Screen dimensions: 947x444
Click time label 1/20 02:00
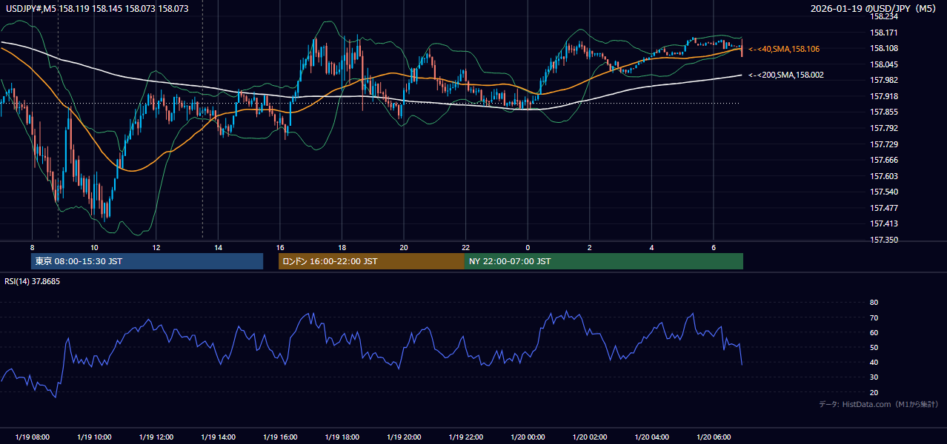click(x=590, y=437)
